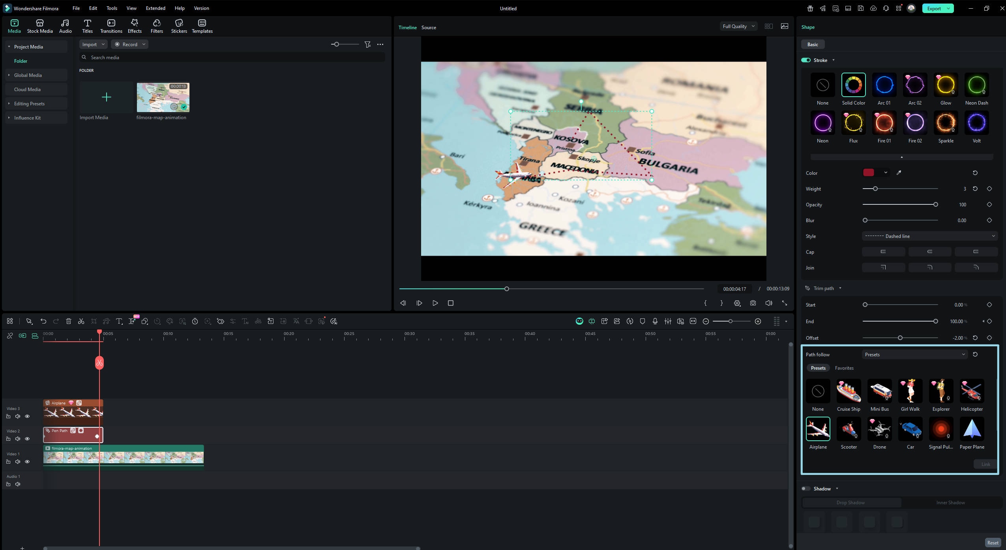This screenshot has height=550, width=1006.
Task: Open the Tools menu
Action: tap(111, 8)
